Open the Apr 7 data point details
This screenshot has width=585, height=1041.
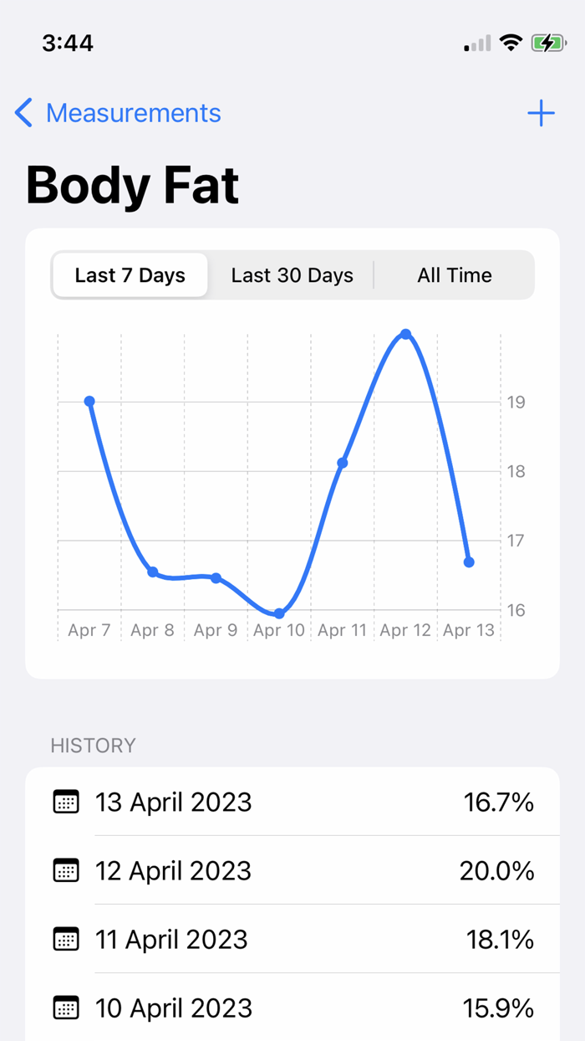(x=89, y=402)
